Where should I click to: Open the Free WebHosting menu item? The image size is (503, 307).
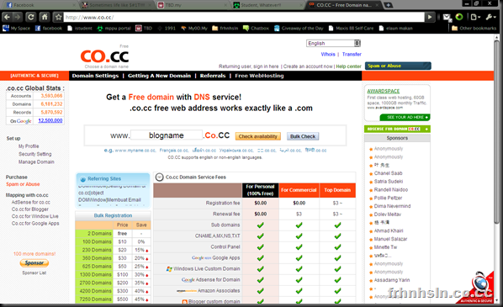point(259,76)
